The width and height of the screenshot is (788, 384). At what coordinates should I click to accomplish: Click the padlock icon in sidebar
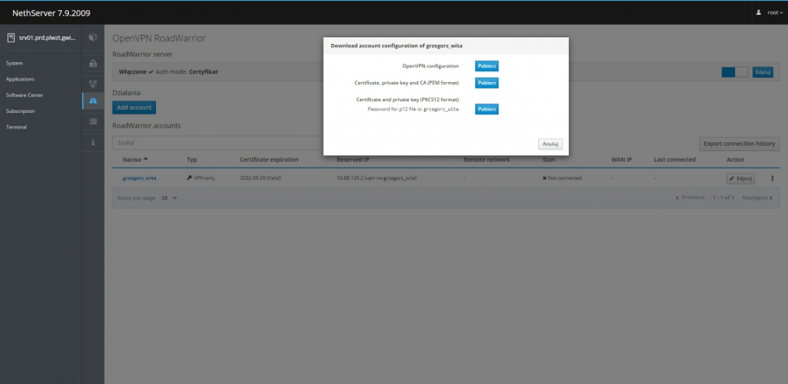click(93, 64)
